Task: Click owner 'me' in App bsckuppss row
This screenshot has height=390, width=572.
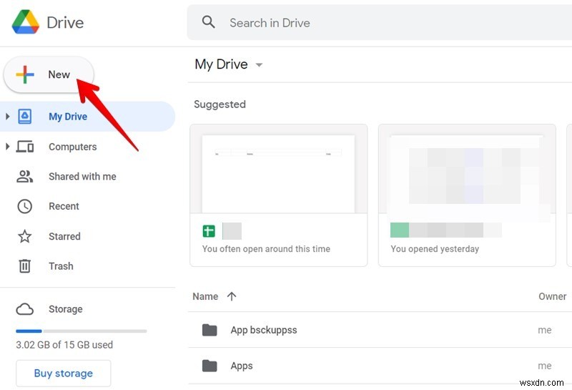Action: [545, 330]
